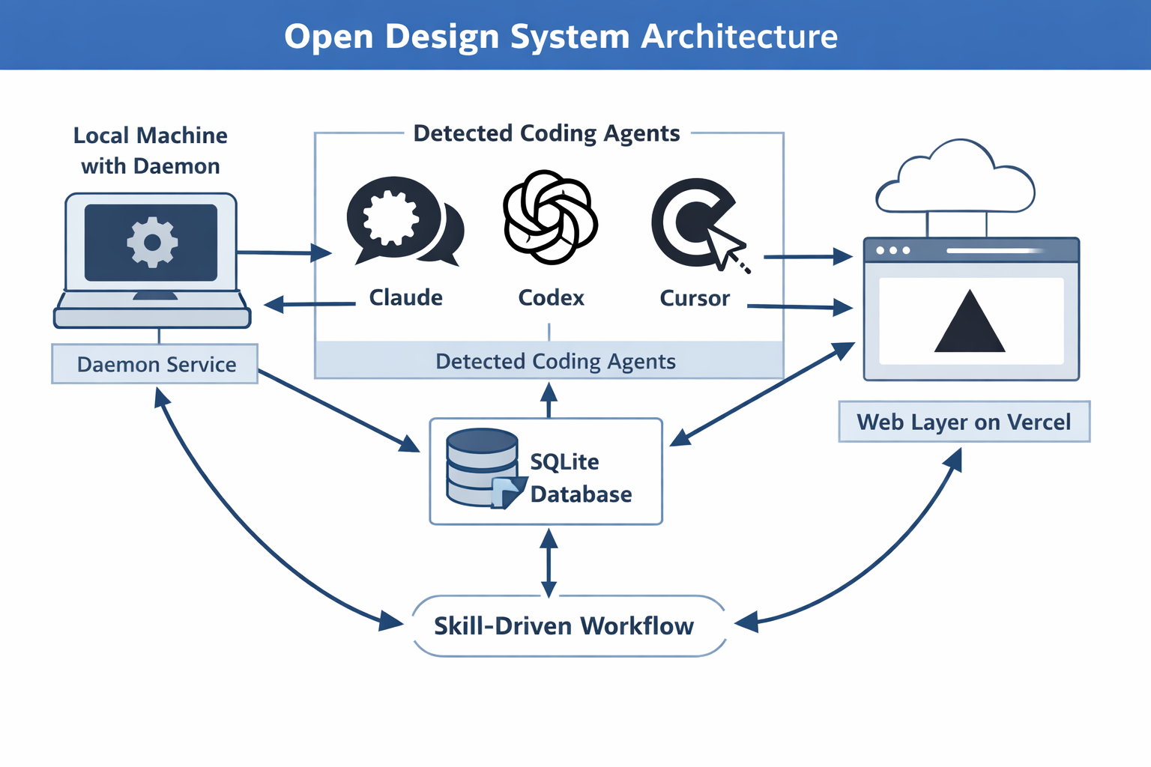The height and width of the screenshot is (767, 1151).
Task: Click the cloud icon above browser window
Action: click(955, 176)
